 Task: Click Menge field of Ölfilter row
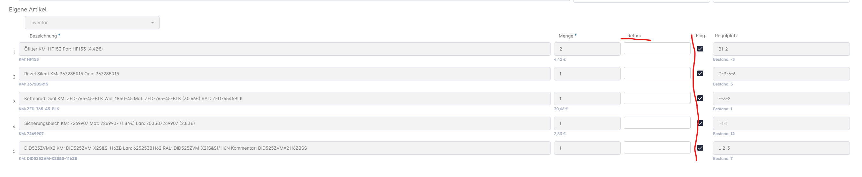coord(587,49)
